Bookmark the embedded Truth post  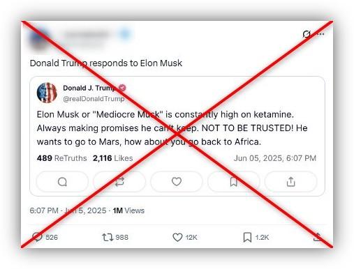pos(233,182)
